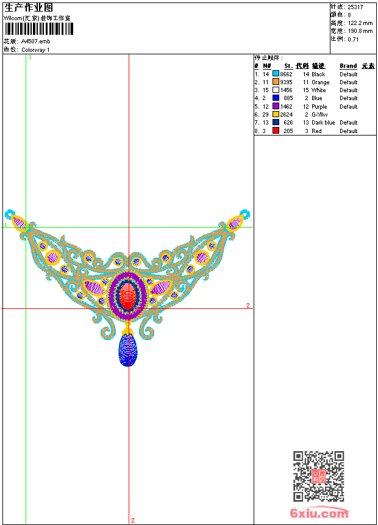Click the blue teardrop pendant in the design
Image resolution: width=378 pixels, height=525 pixels.
[128, 350]
